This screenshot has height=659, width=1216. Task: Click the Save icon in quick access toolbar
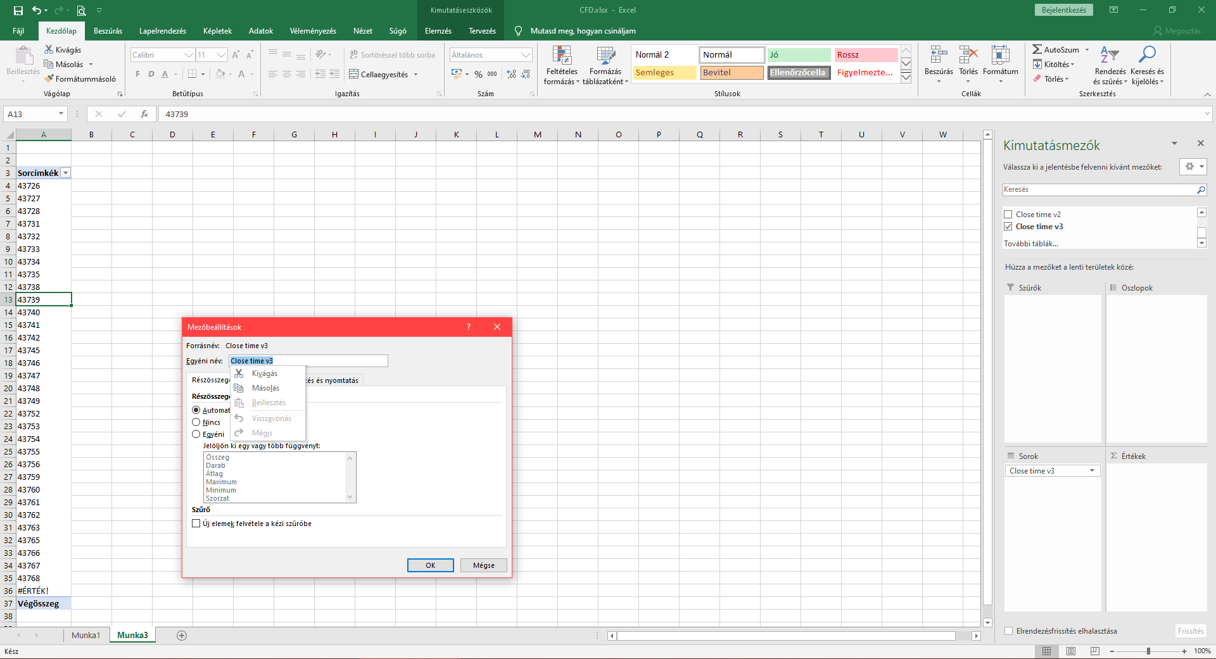18,10
